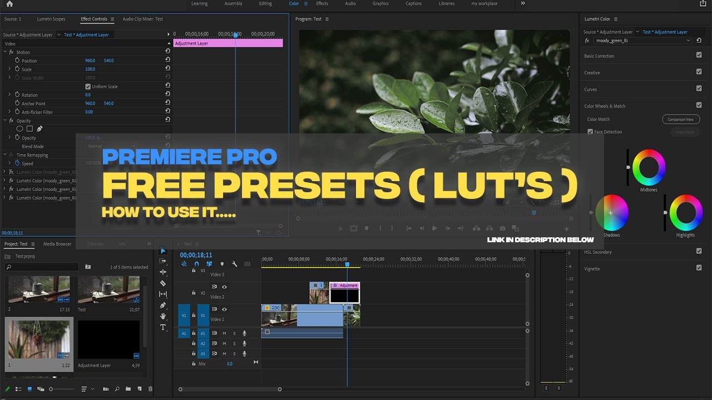Click the Clear trash icon in Project panel
712x400 pixels.
click(x=150, y=389)
